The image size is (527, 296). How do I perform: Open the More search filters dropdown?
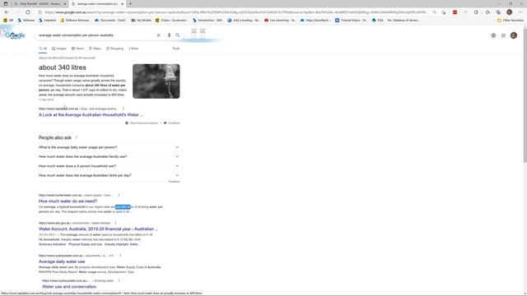click(x=133, y=49)
